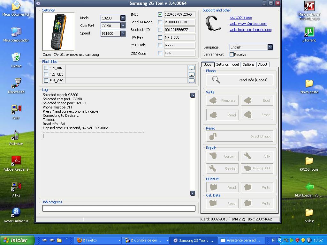327x245 pixels.
Task: Browse for FLS_CSC file with ... button
Action: [x=192, y=81]
